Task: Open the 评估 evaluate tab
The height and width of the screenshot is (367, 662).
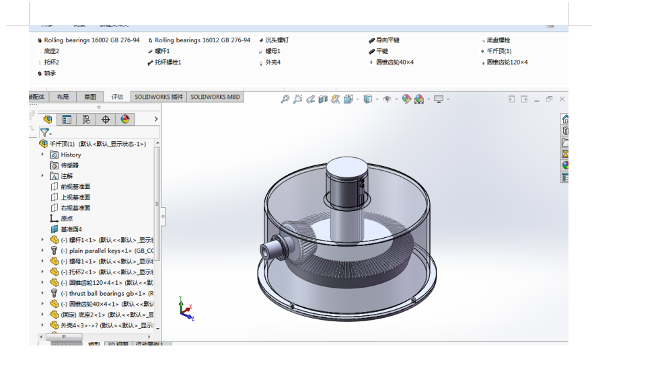Action: [117, 97]
